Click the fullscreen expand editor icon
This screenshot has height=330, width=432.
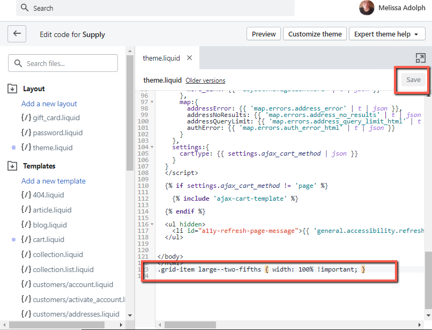tap(420, 58)
